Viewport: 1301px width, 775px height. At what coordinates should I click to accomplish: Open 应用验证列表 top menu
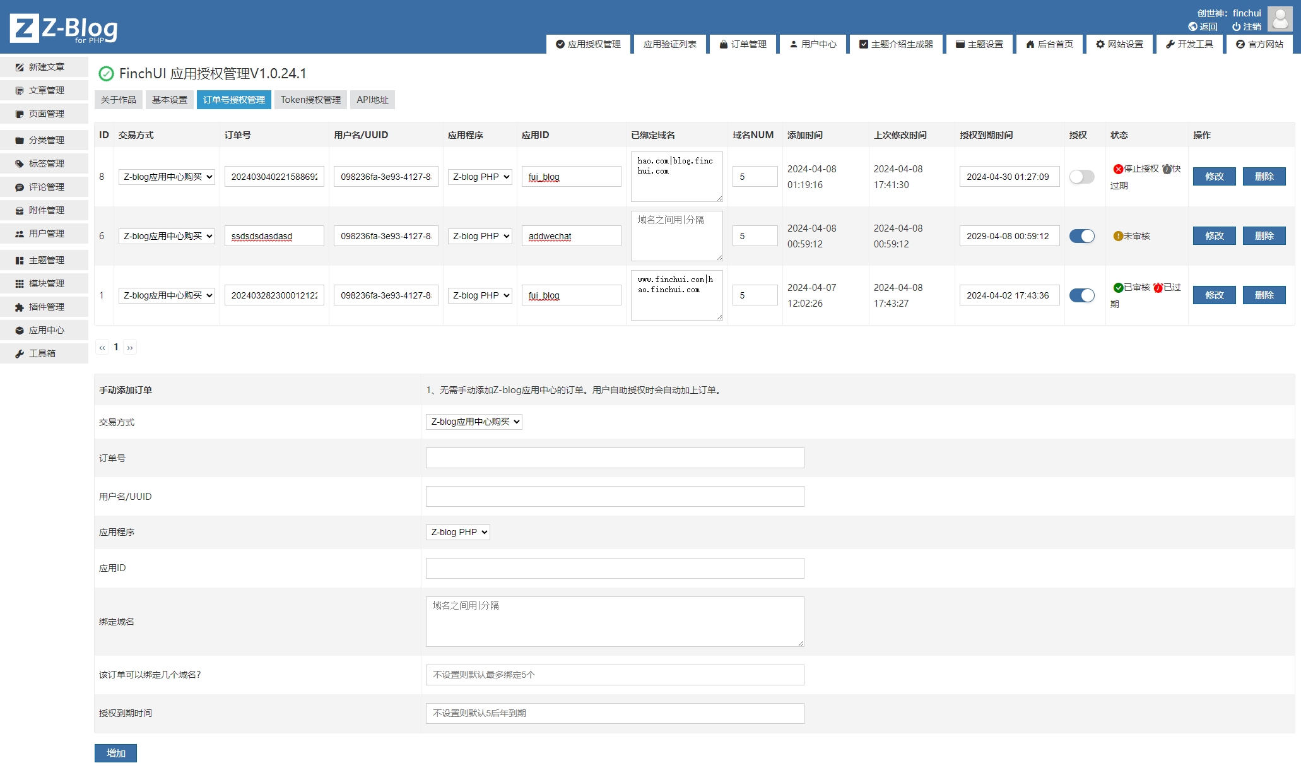(x=670, y=44)
